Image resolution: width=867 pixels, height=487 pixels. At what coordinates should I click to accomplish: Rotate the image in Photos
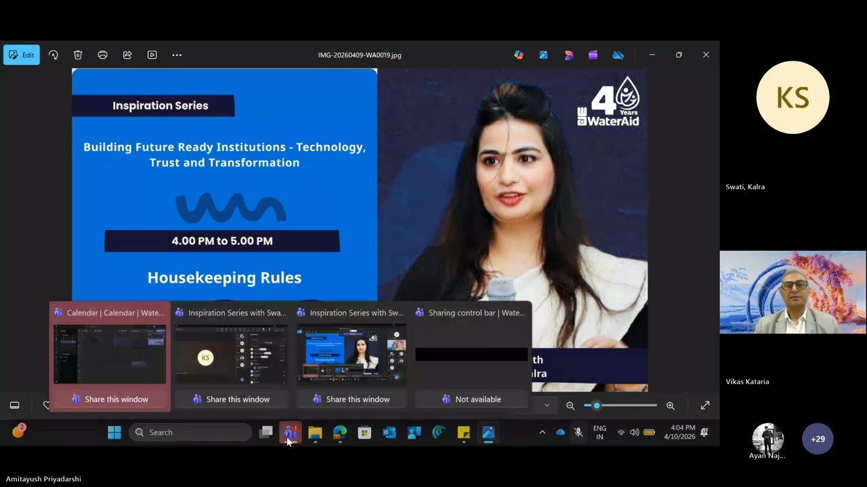tap(54, 55)
